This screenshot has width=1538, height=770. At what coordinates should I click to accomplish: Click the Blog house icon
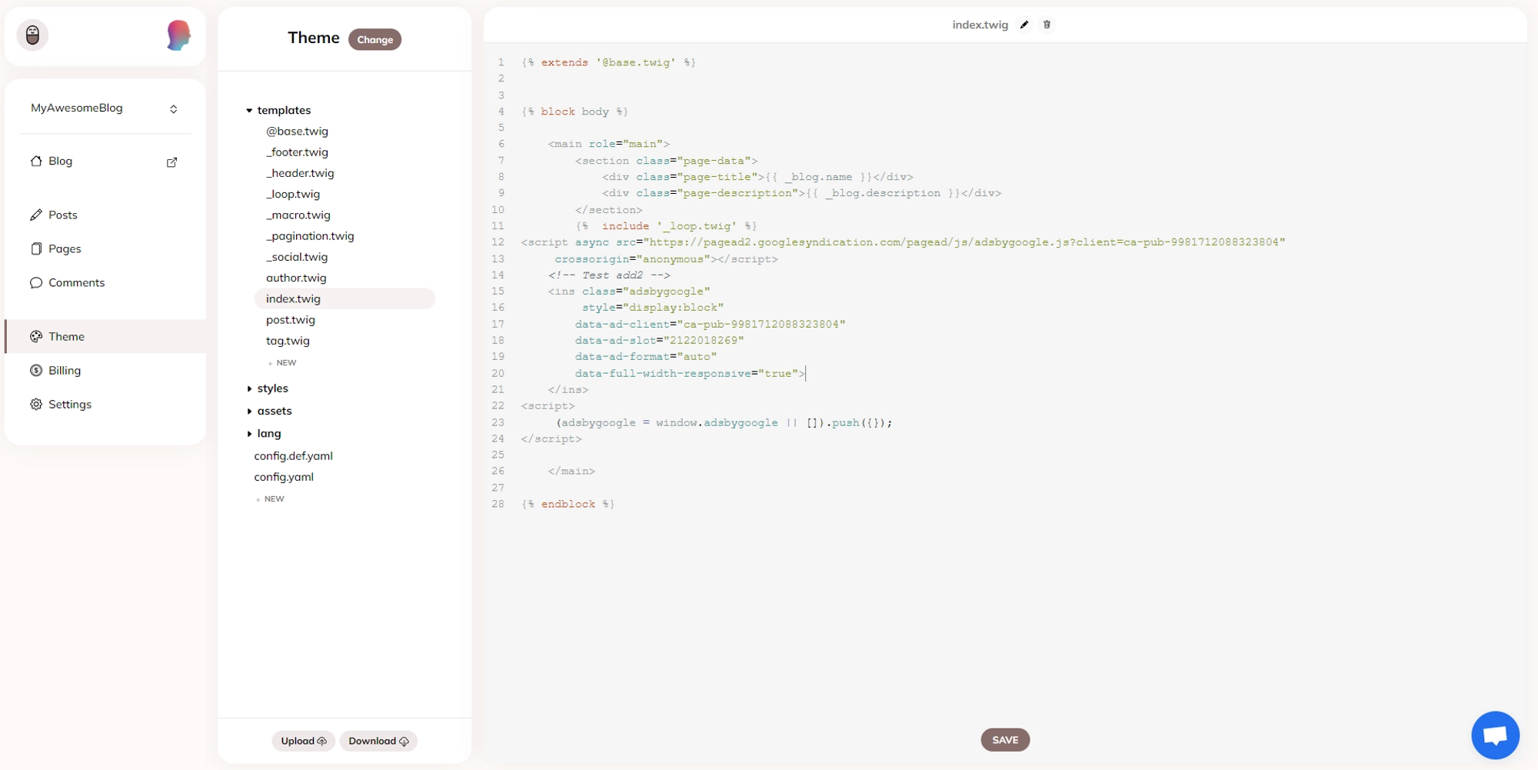[x=36, y=162]
